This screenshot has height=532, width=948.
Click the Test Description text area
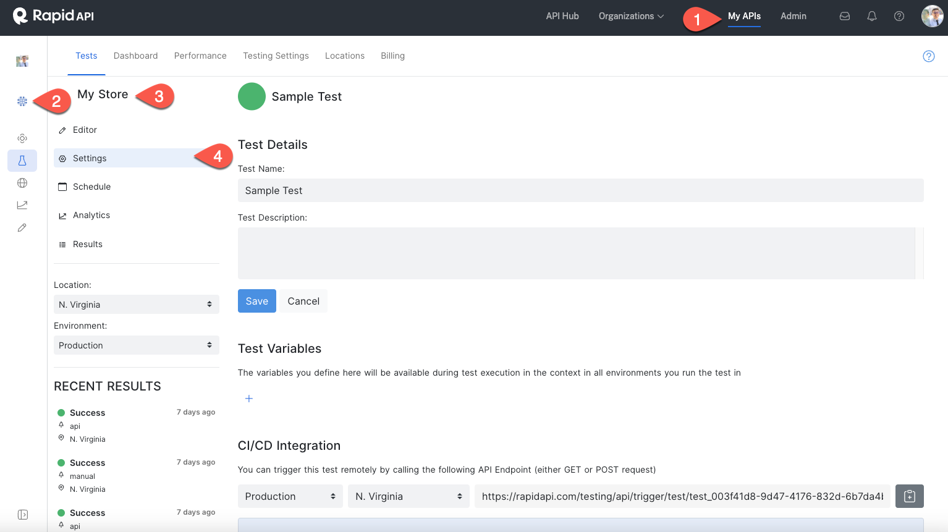(x=576, y=253)
